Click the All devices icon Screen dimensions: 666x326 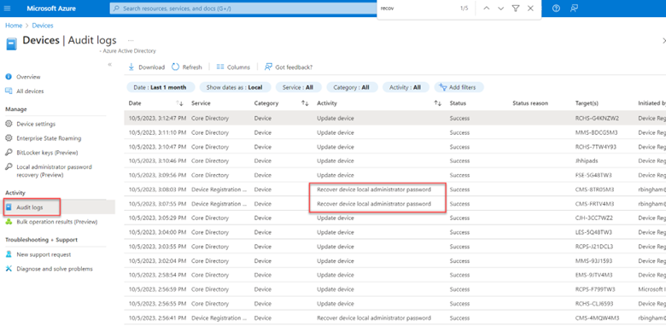[8, 90]
